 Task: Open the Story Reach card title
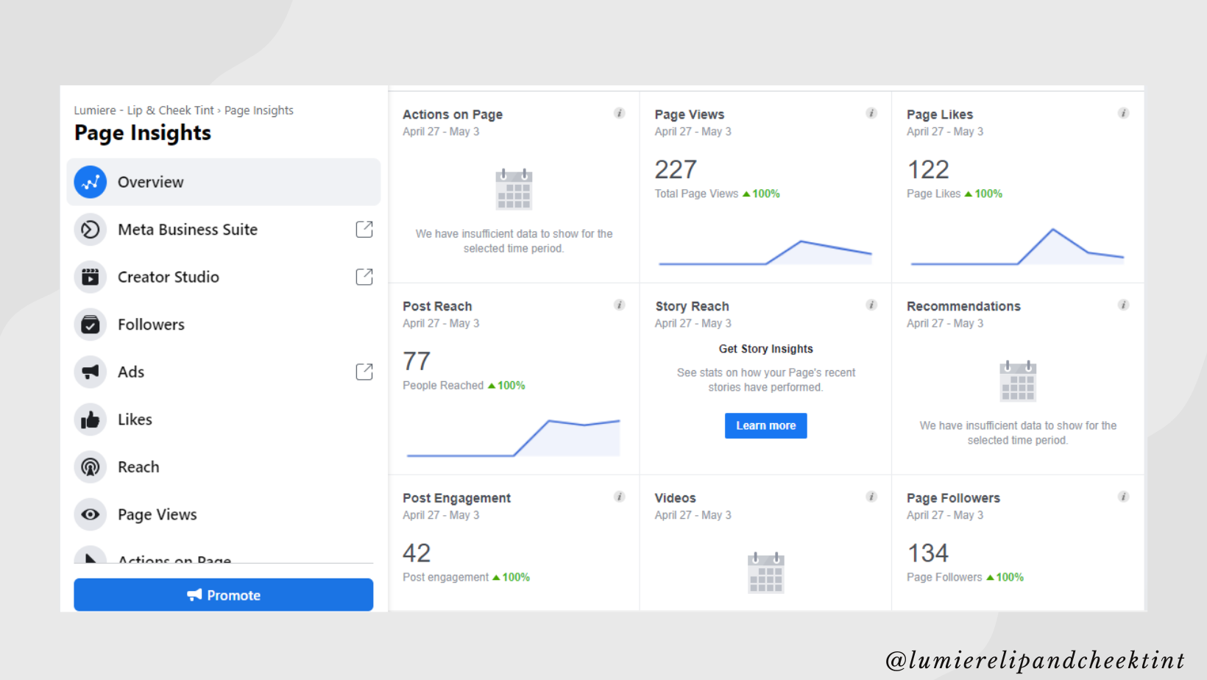692,306
